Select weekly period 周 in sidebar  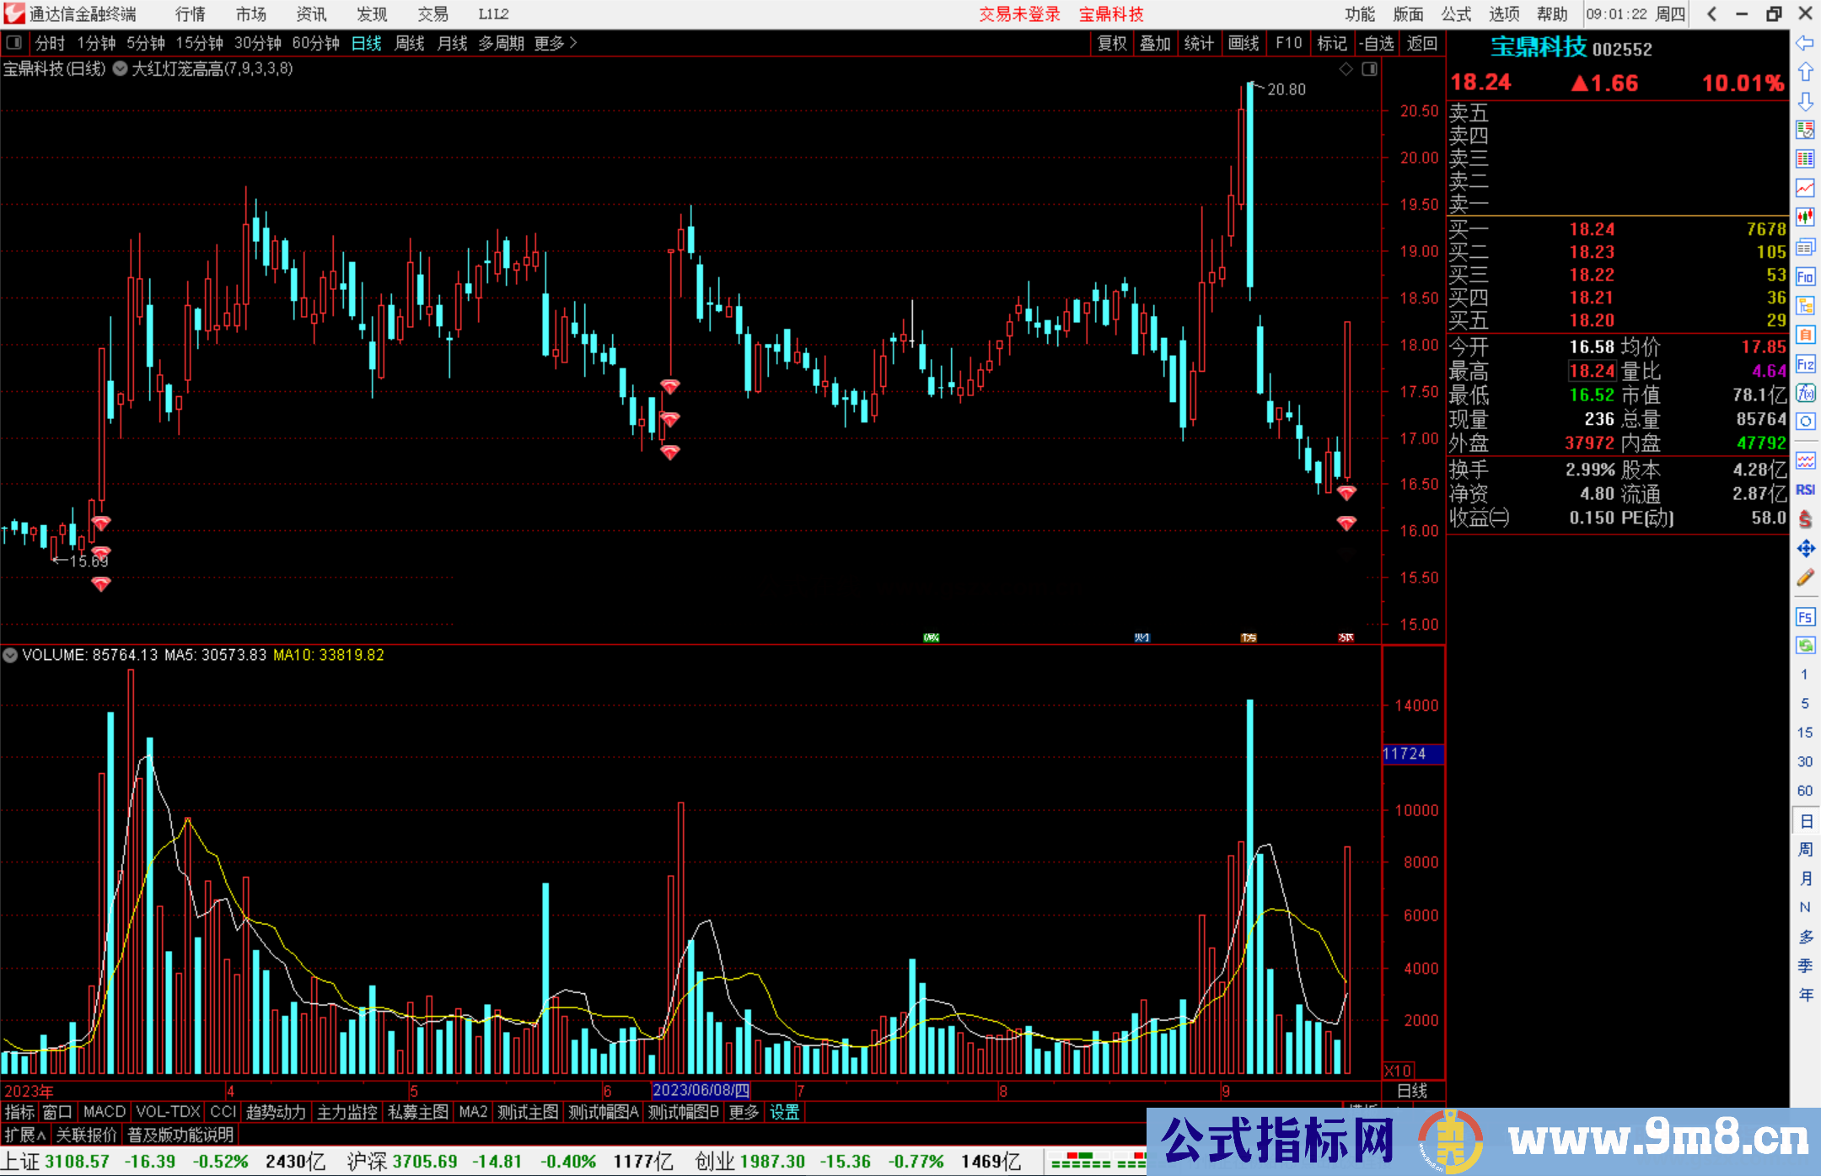[1806, 850]
